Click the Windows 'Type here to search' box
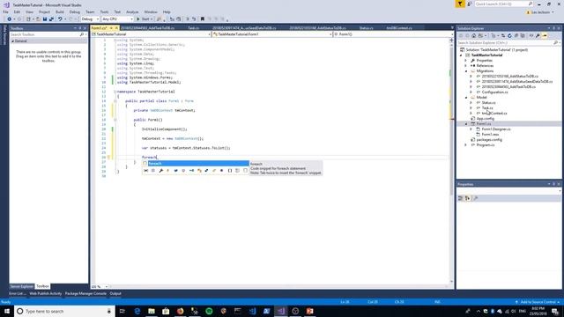This screenshot has height=317, width=564. click(x=64, y=311)
